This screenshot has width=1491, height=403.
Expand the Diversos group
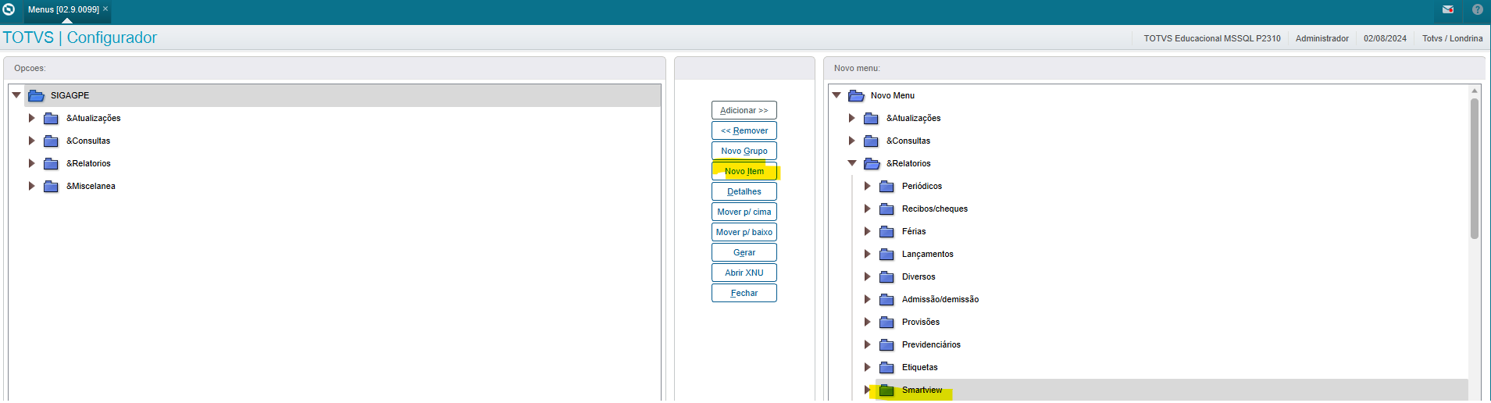click(867, 276)
